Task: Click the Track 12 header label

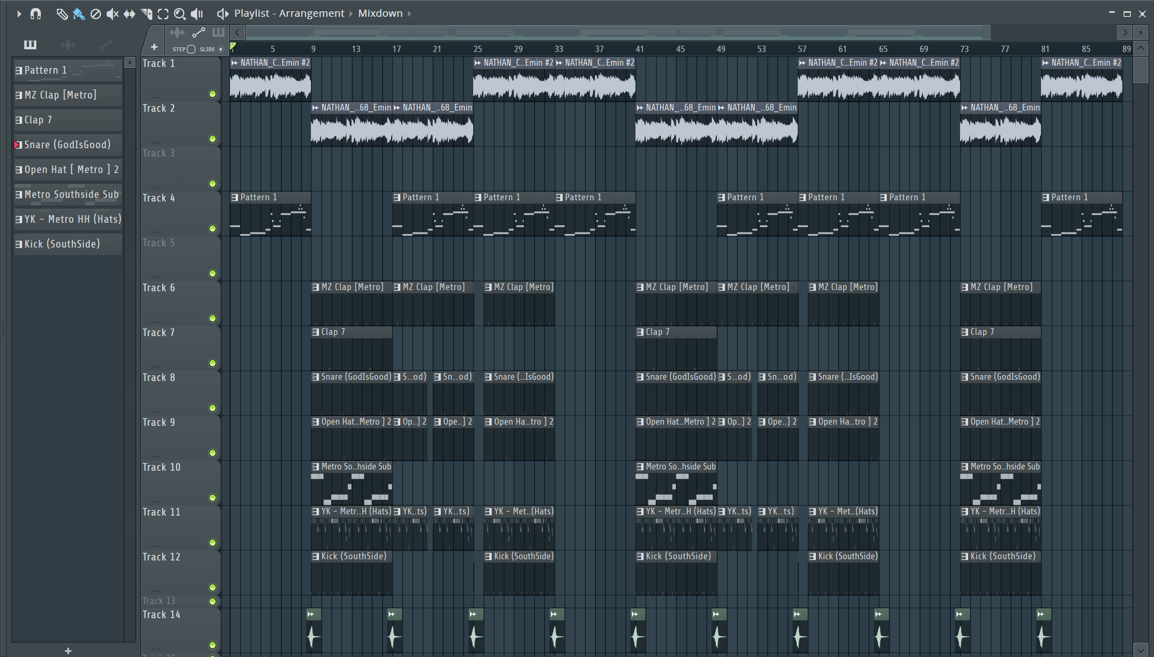Action: (x=161, y=557)
